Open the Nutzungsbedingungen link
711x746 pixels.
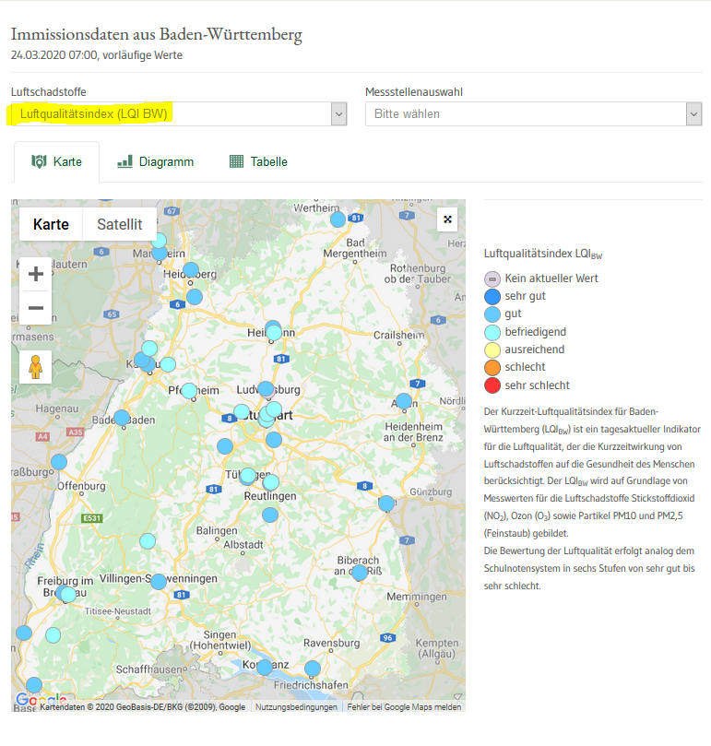click(296, 707)
